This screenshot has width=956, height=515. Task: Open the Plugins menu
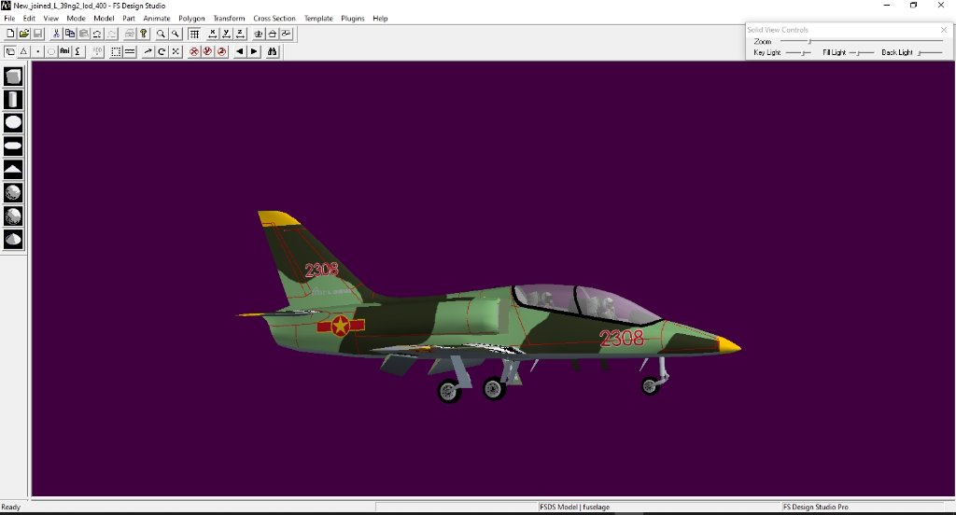pyautogui.click(x=353, y=19)
